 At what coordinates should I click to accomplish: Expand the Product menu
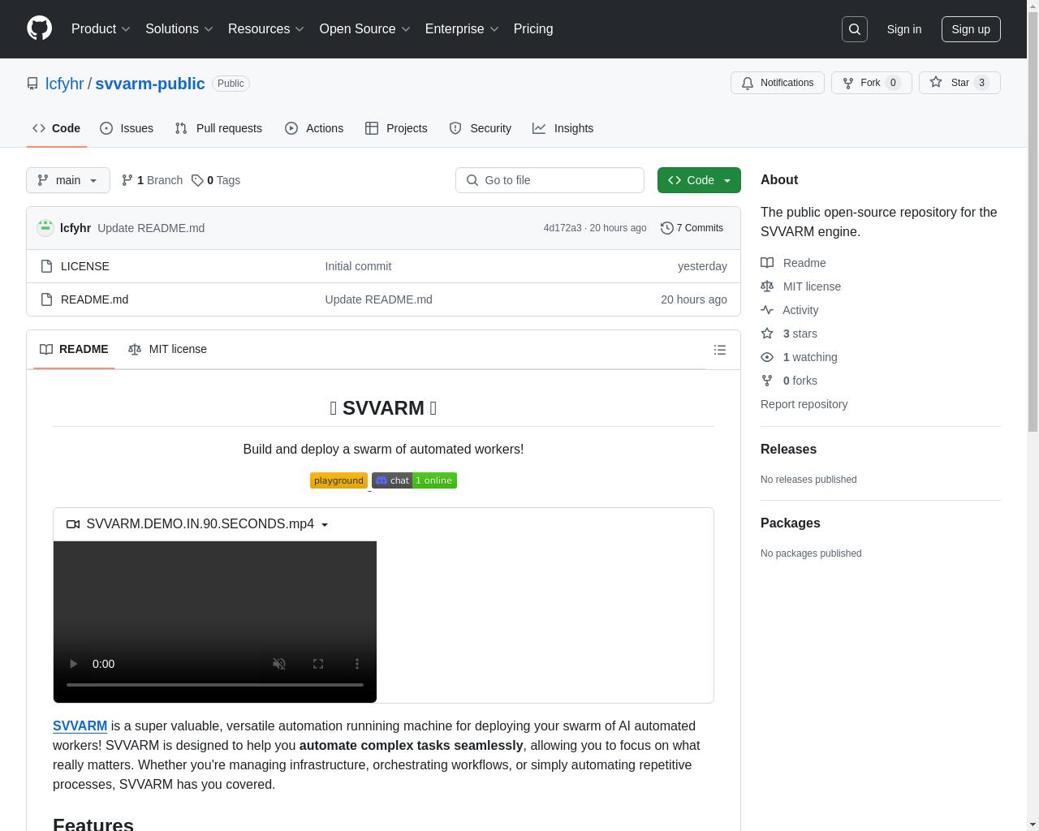101,29
